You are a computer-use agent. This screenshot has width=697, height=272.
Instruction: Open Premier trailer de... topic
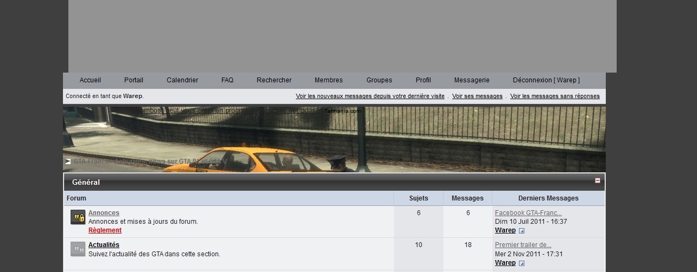coord(523,245)
